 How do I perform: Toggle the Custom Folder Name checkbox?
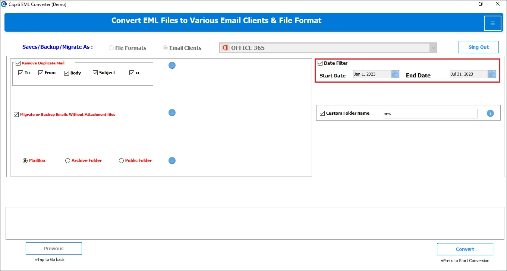322,113
